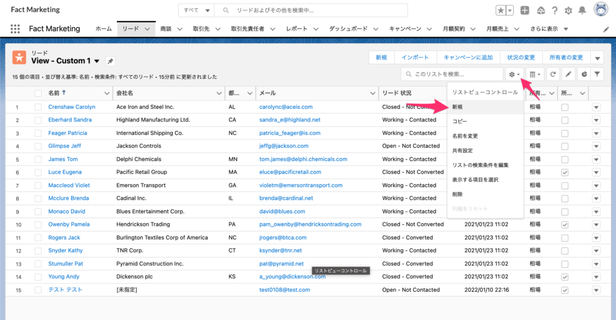Image resolution: width=616 pixels, height=320 pixels.
Task: Expand the View - Custom 1 list dropdown
Action: [96, 61]
